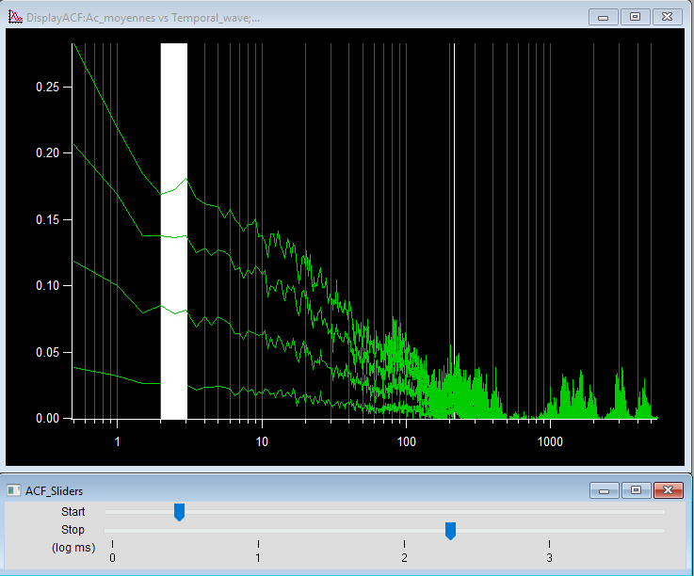
Task: Click the 1000 x-axis label
Action: (x=550, y=441)
